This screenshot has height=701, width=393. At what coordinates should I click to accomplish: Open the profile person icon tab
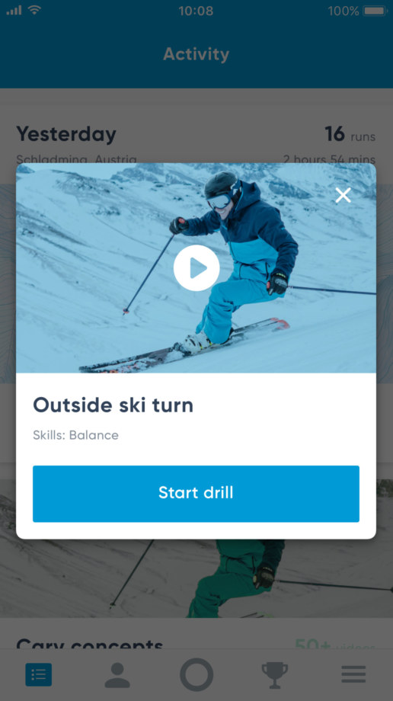[117, 674]
